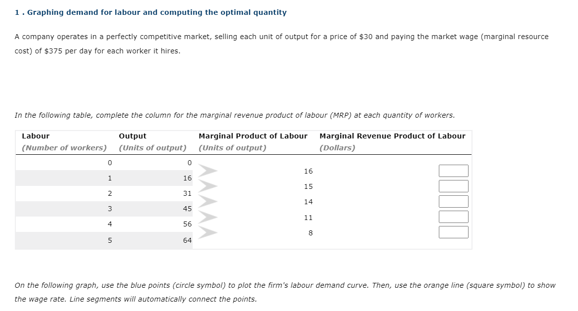Select the MRP input box next to 16
578x311 pixels.
[x=453, y=171]
